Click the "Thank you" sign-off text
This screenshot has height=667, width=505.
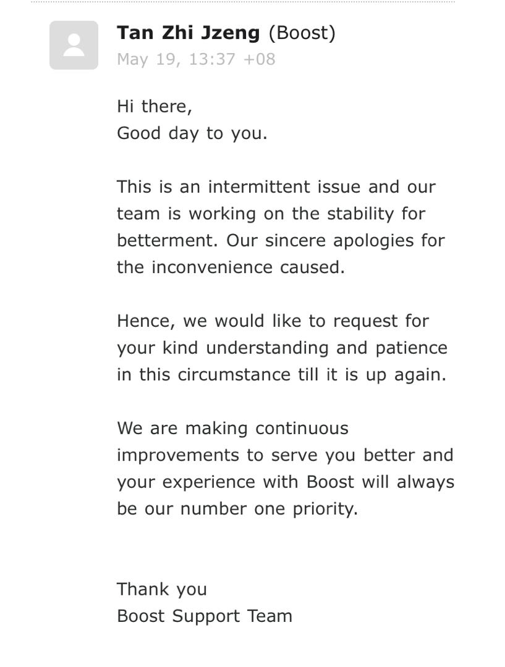[x=162, y=589]
